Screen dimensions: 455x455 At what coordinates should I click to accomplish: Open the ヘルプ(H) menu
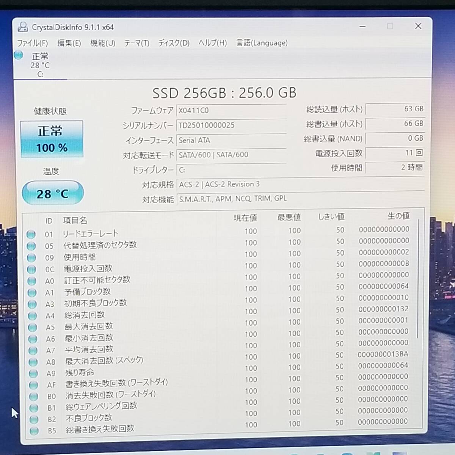(213, 42)
